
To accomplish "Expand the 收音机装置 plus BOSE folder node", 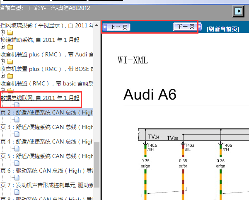I will coord(2,76).
